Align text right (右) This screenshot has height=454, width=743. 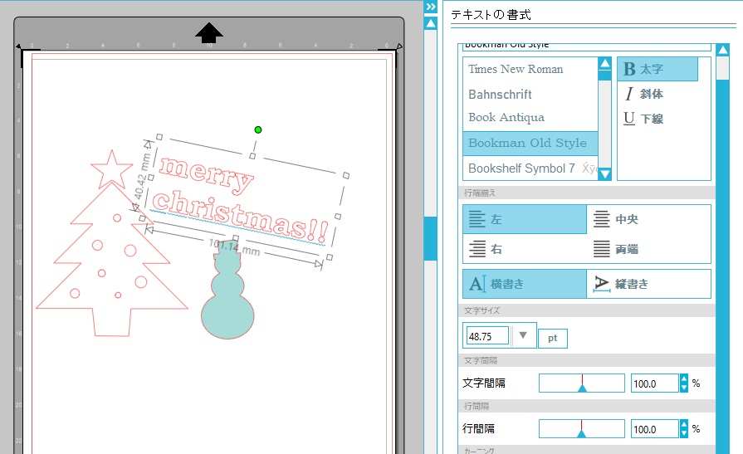(525, 249)
